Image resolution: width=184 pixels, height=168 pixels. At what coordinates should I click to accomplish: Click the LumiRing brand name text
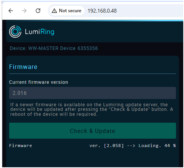tap(40, 32)
